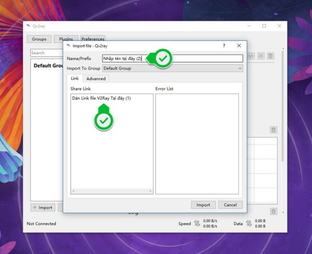Click the Speed up/down arrows icon
Viewport: 312px width, 254px height.
pyautogui.click(x=197, y=223)
